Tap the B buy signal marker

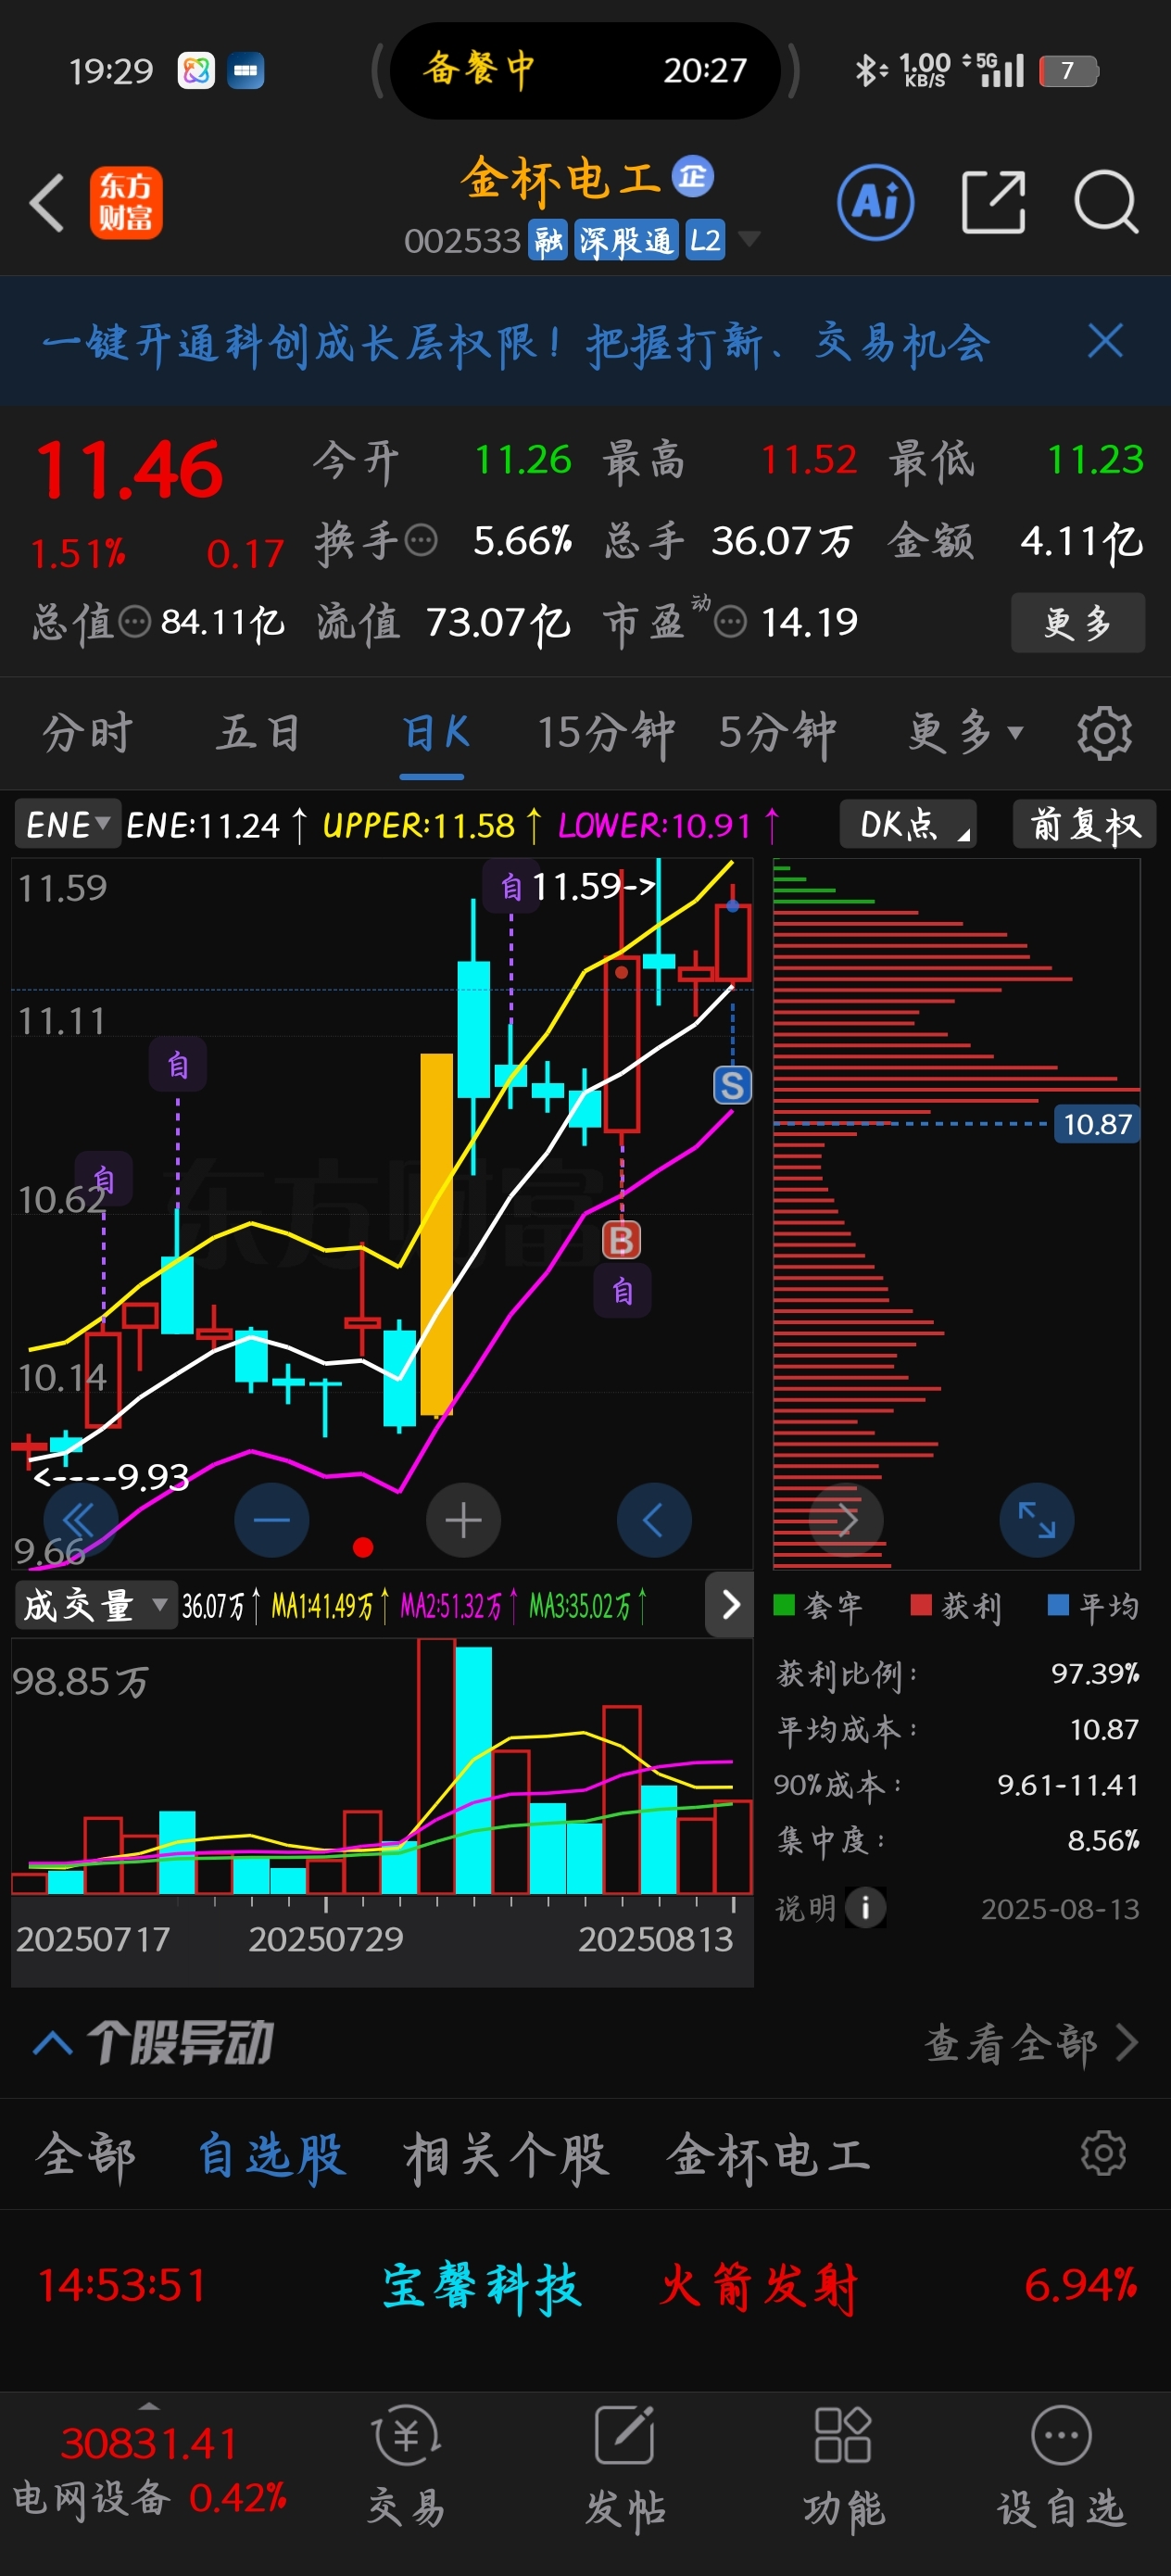pyautogui.click(x=621, y=1240)
